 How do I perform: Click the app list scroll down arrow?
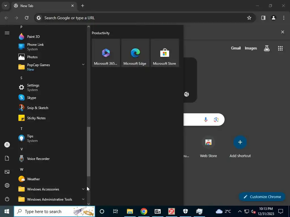[89, 204]
